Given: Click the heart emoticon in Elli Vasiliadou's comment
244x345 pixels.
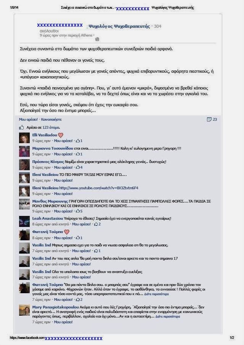Looking at the screenshot, I should 61,135.
